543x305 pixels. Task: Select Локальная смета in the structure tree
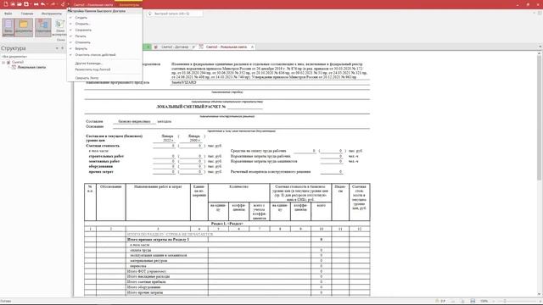pos(31,67)
